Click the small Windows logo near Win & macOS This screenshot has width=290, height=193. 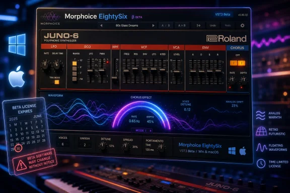[x=232, y=151]
